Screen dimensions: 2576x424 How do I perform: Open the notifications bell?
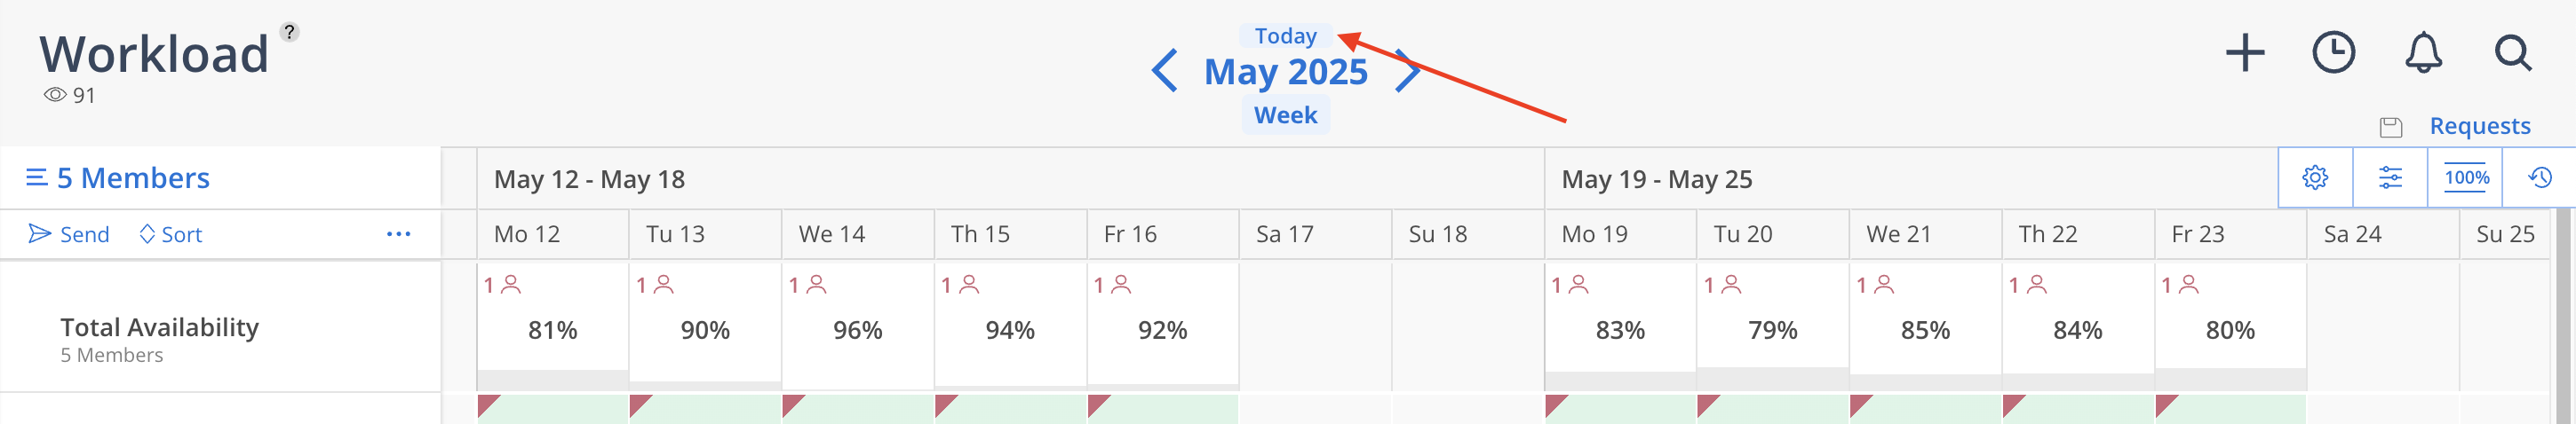[x=2423, y=53]
